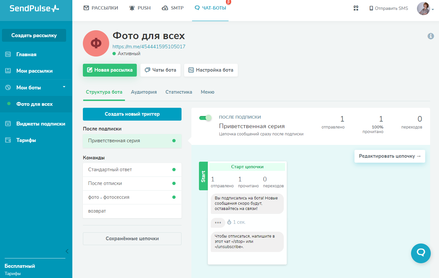Click the Редактировать цепочку button

(389, 156)
